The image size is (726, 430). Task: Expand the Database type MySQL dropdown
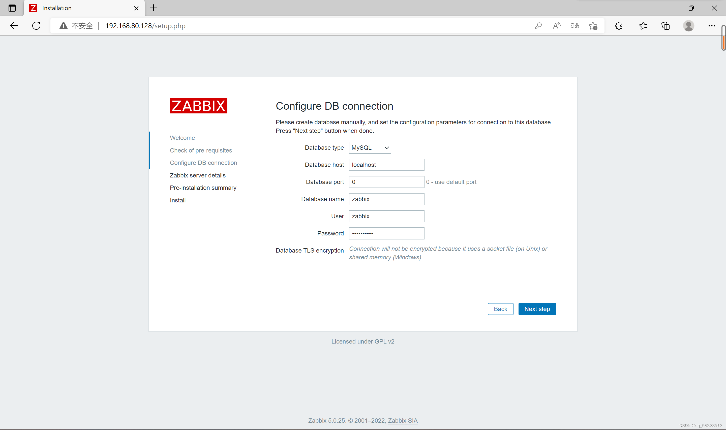pos(370,148)
